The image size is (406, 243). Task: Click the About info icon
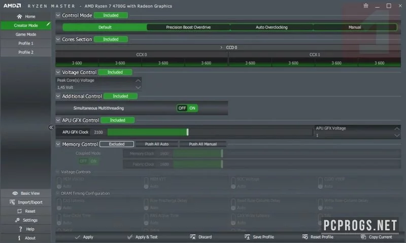[19, 238]
